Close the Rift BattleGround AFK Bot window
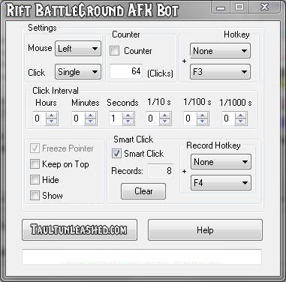 (265, 7)
